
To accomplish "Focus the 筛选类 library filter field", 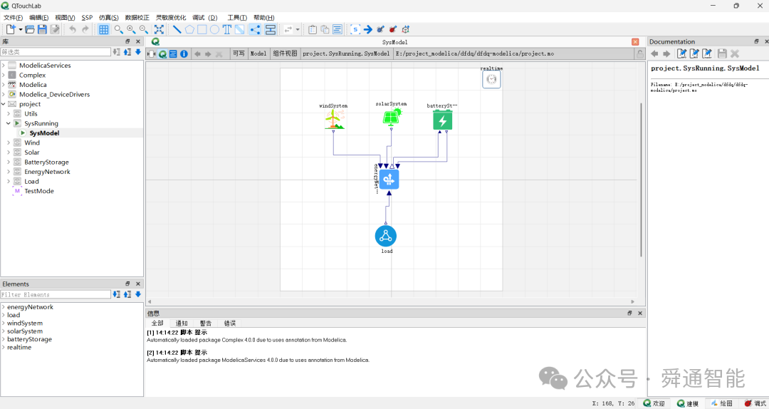I will tap(56, 51).
